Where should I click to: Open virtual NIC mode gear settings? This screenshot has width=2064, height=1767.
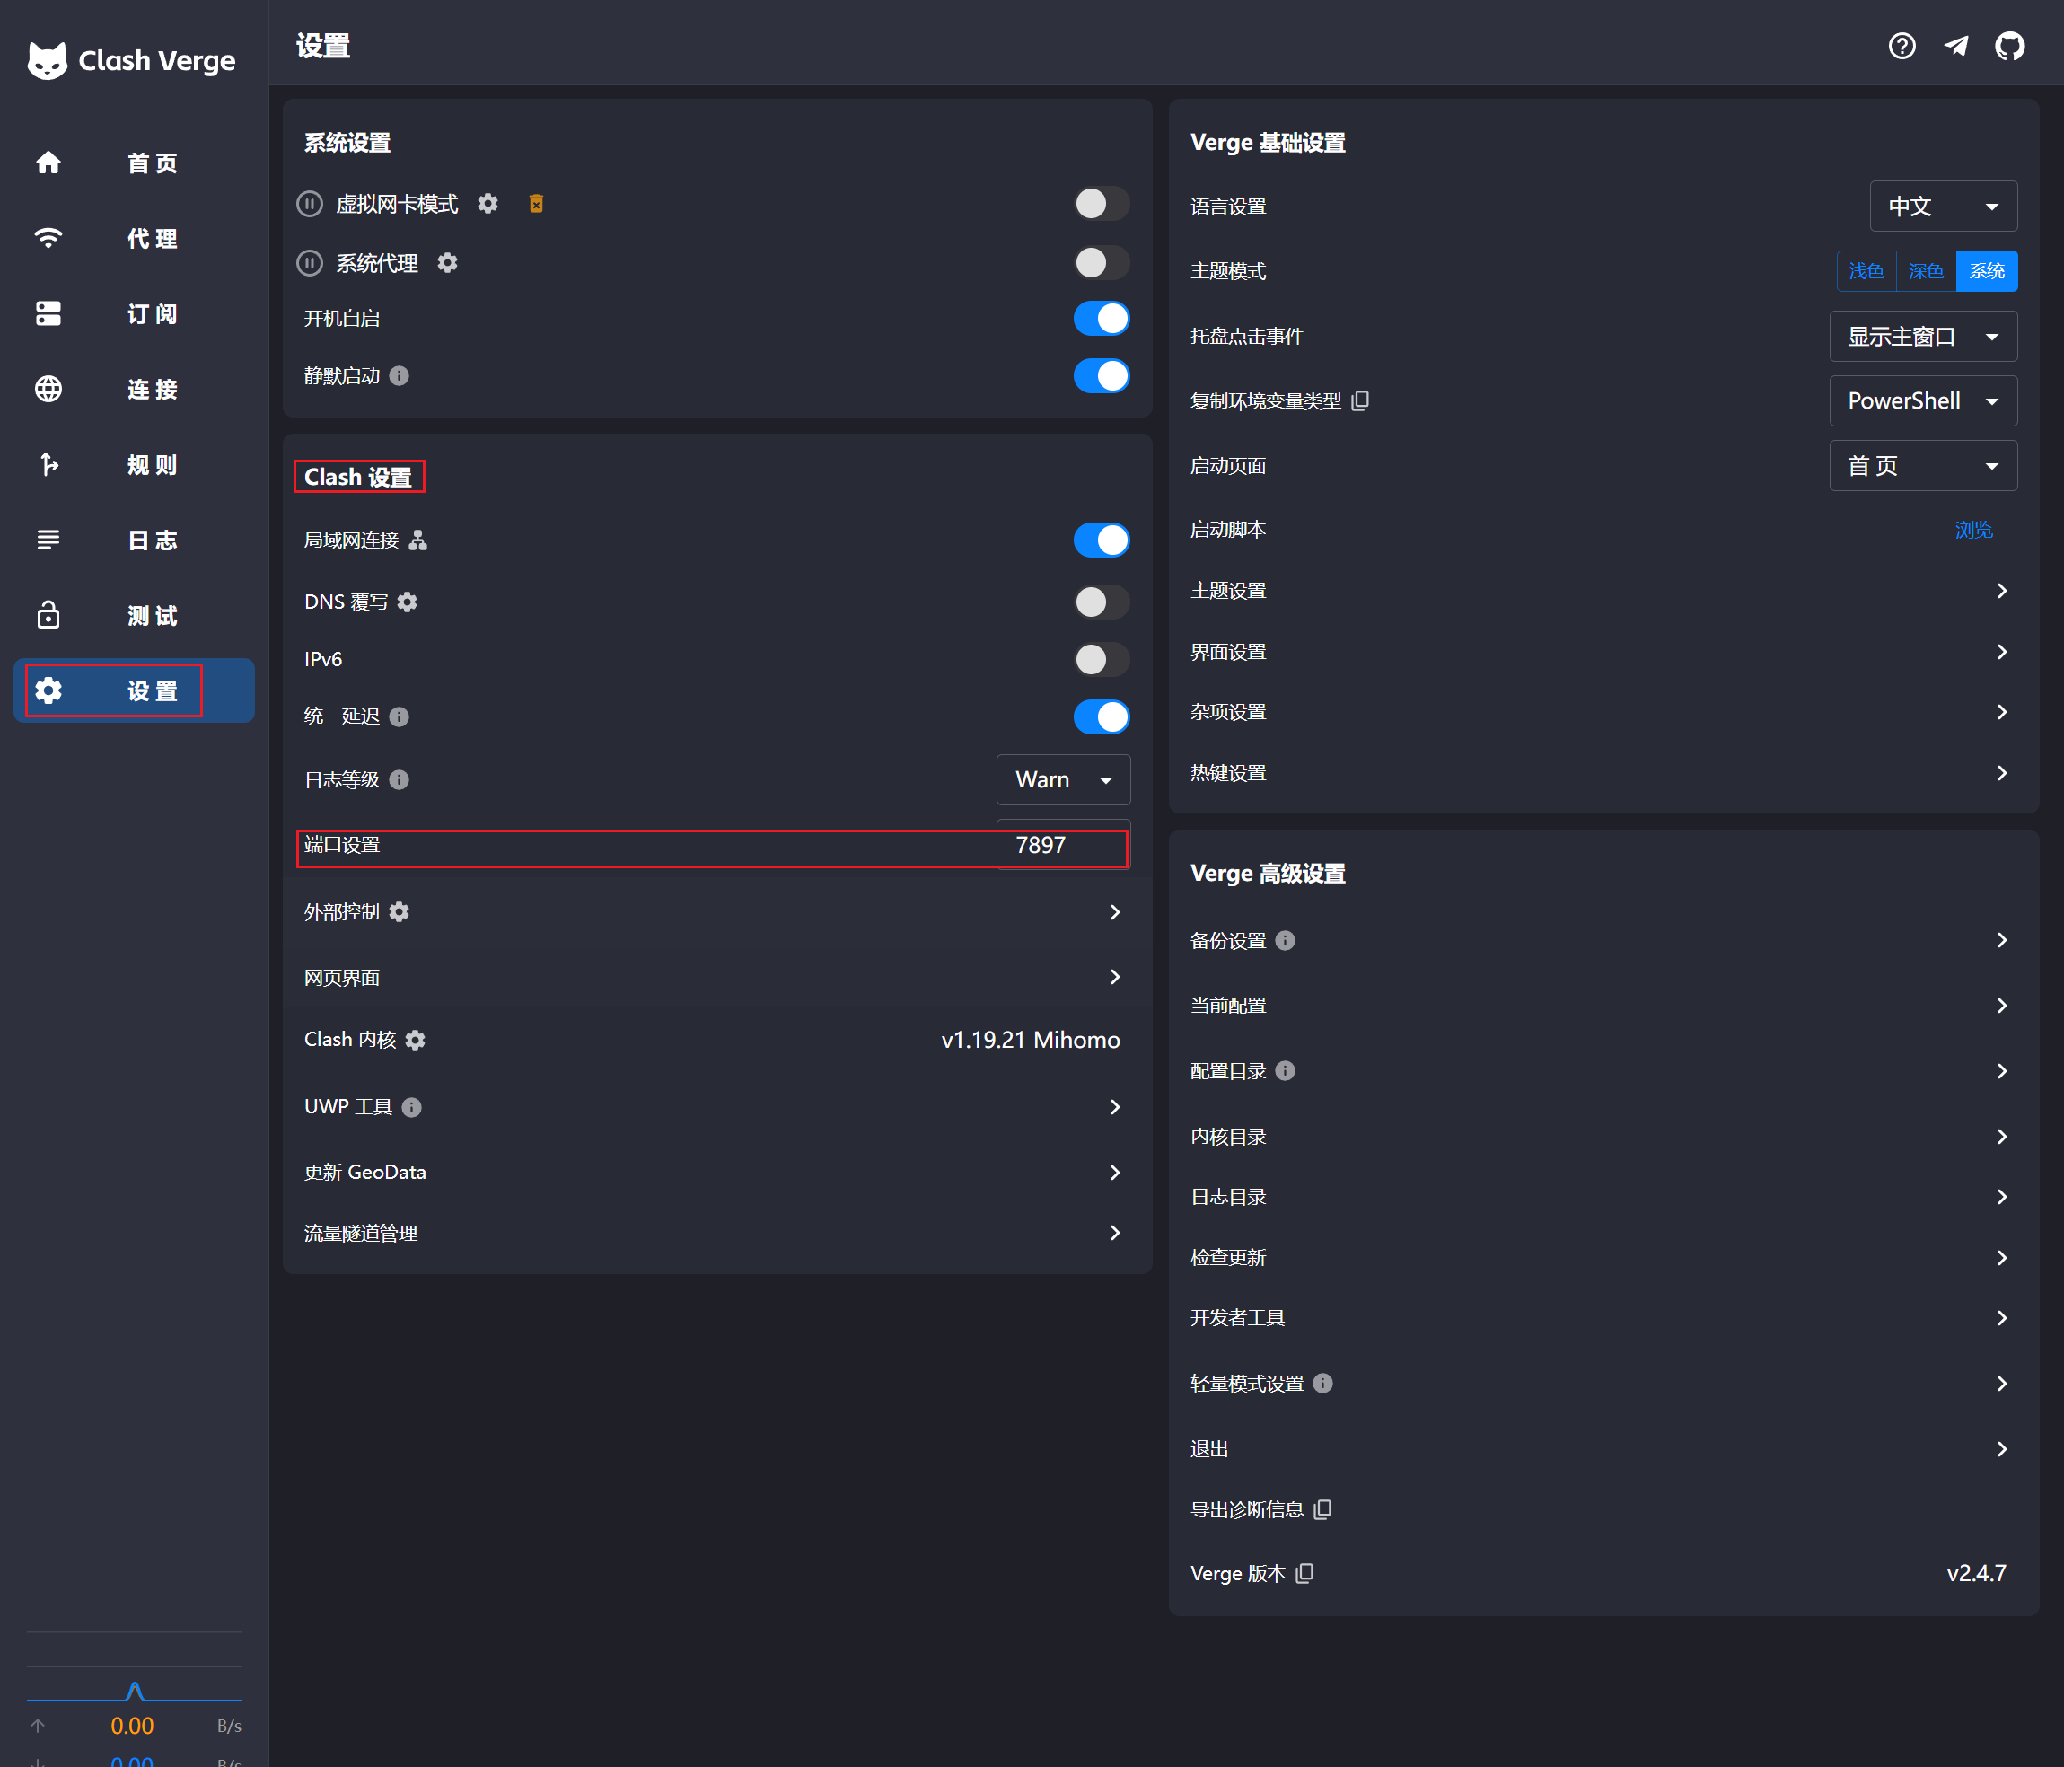(487, 204)
